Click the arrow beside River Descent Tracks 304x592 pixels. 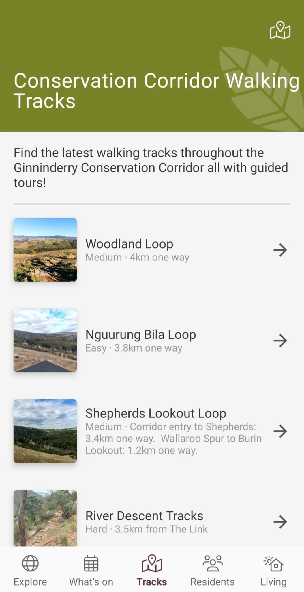[x=280, y=521]
